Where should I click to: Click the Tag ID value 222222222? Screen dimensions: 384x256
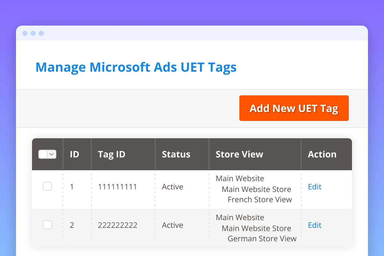[x=117, y=225]
